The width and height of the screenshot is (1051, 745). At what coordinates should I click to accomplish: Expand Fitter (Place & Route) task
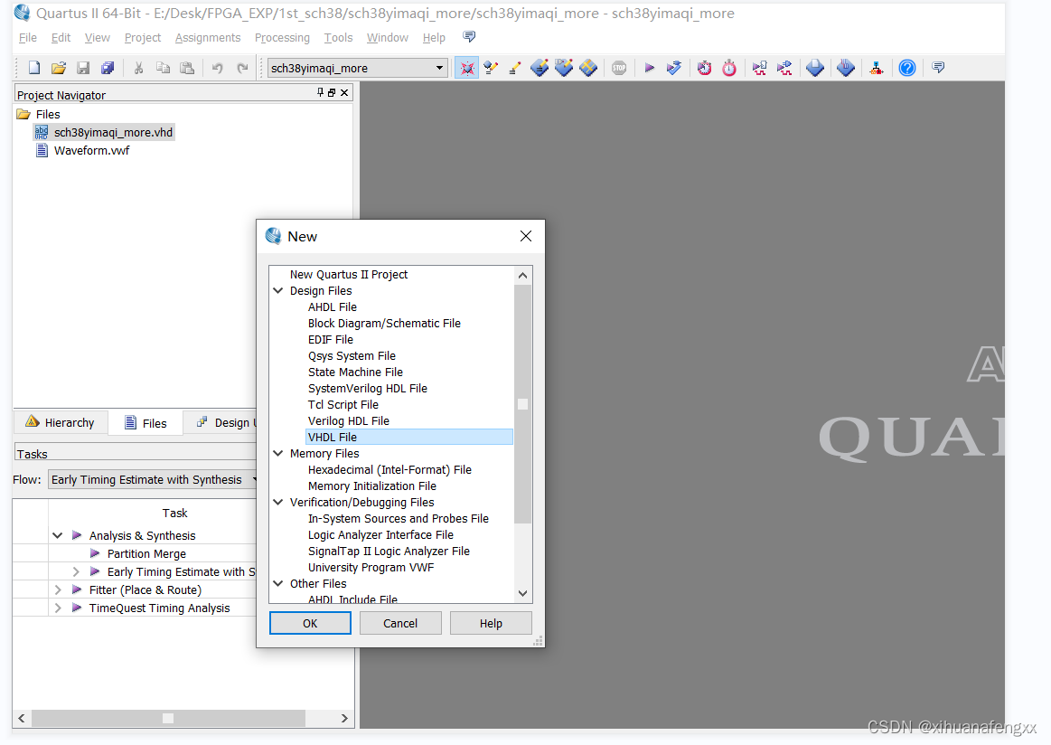coord(58,589)
